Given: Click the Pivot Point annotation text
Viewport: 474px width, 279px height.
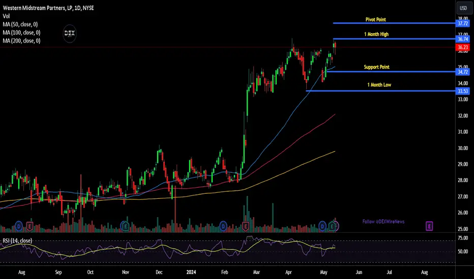Looking at the screenshot, I should click(376, 20).
